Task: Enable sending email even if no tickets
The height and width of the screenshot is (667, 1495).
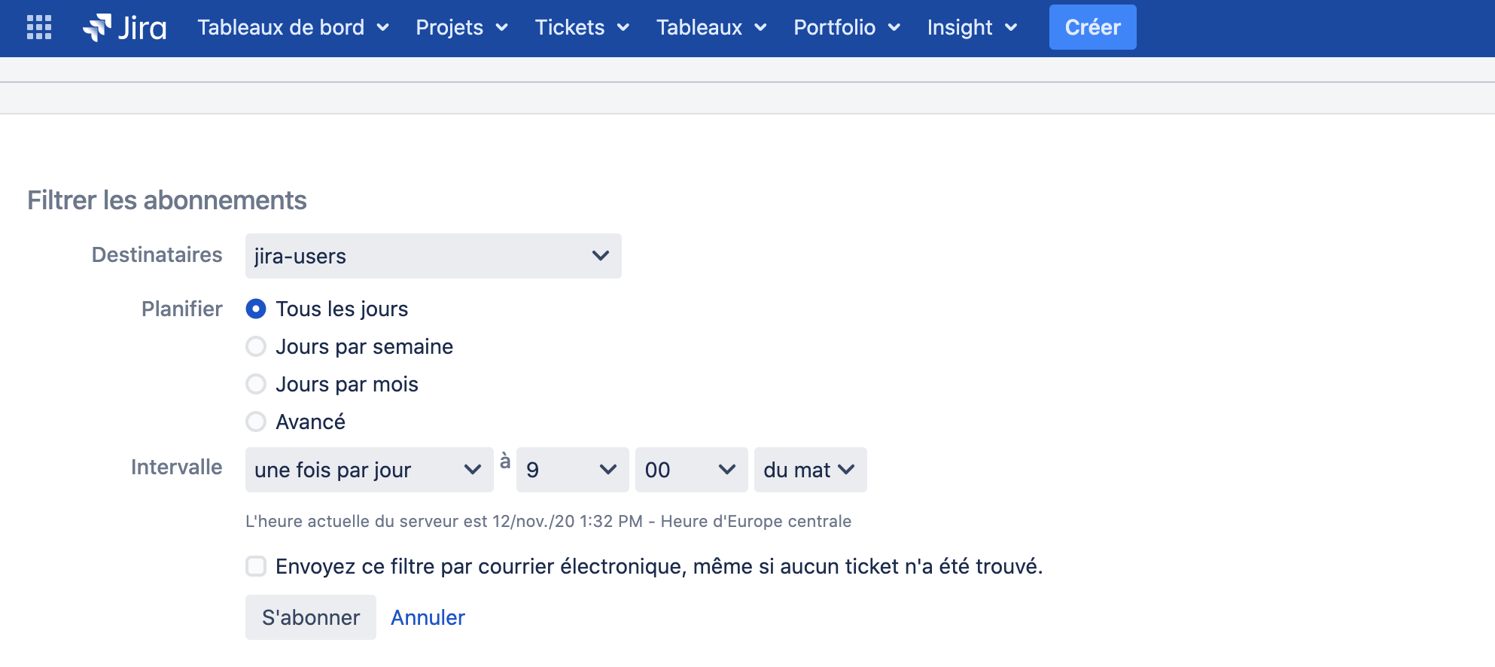Action: (x=256, y=566)
